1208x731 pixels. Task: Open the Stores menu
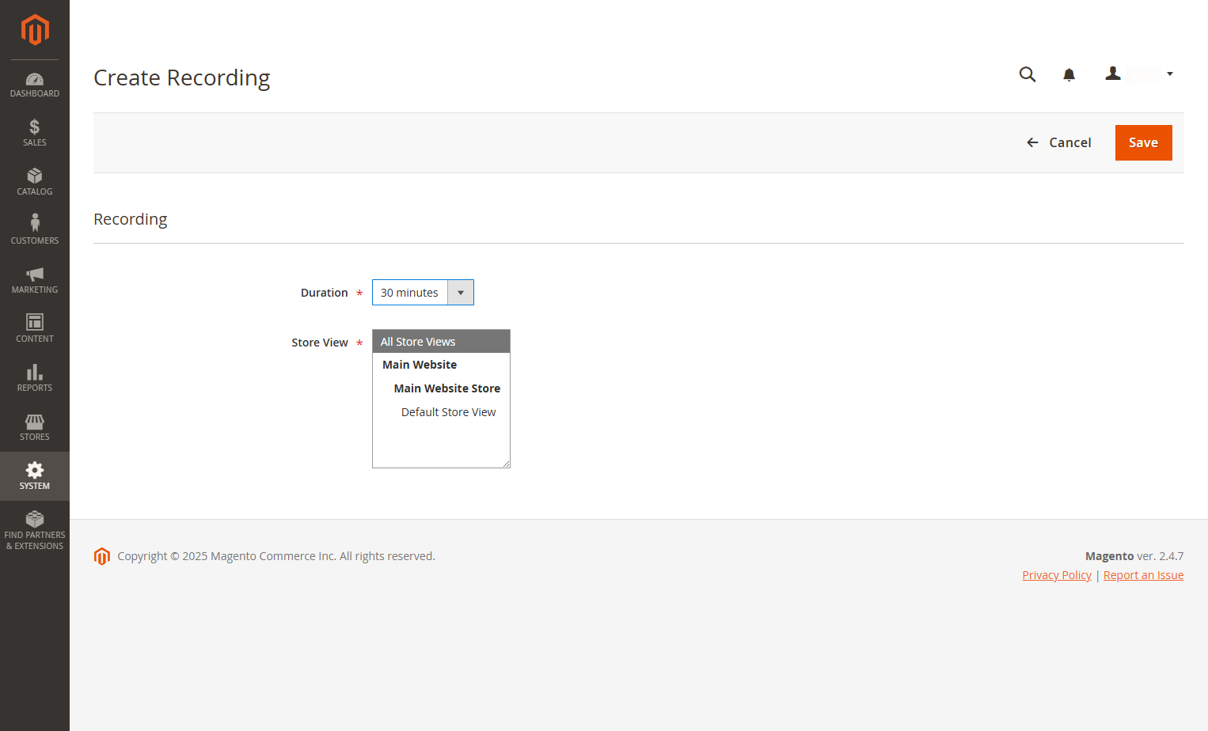[x=35, y=427]
